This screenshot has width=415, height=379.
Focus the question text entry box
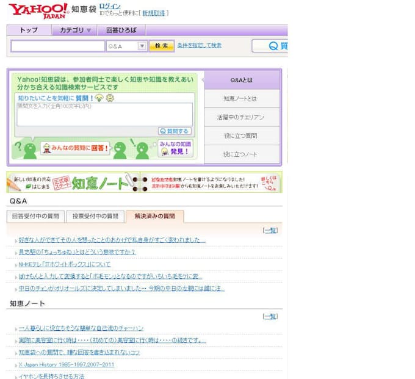click(x=104, y=114)
